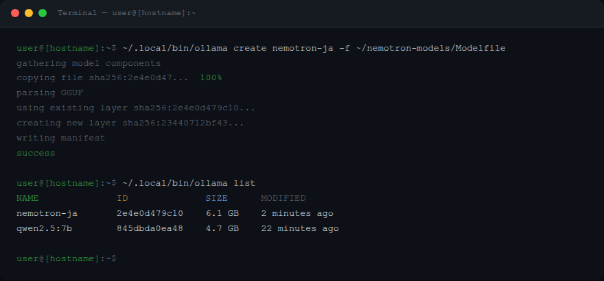Image resolution: width=604 pixels, height=281 pixels.
Task: Click the model ID '845dbda0ea48'
Action: click(x=150, y=228)
